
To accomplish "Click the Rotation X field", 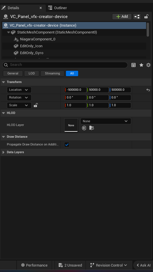I will 75,97.
